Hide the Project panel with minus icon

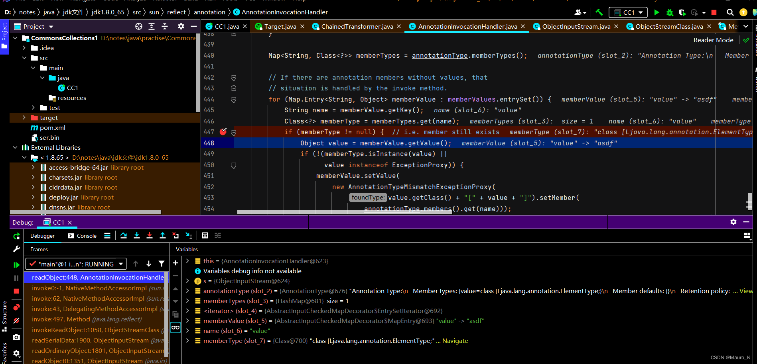pos(194,26)
